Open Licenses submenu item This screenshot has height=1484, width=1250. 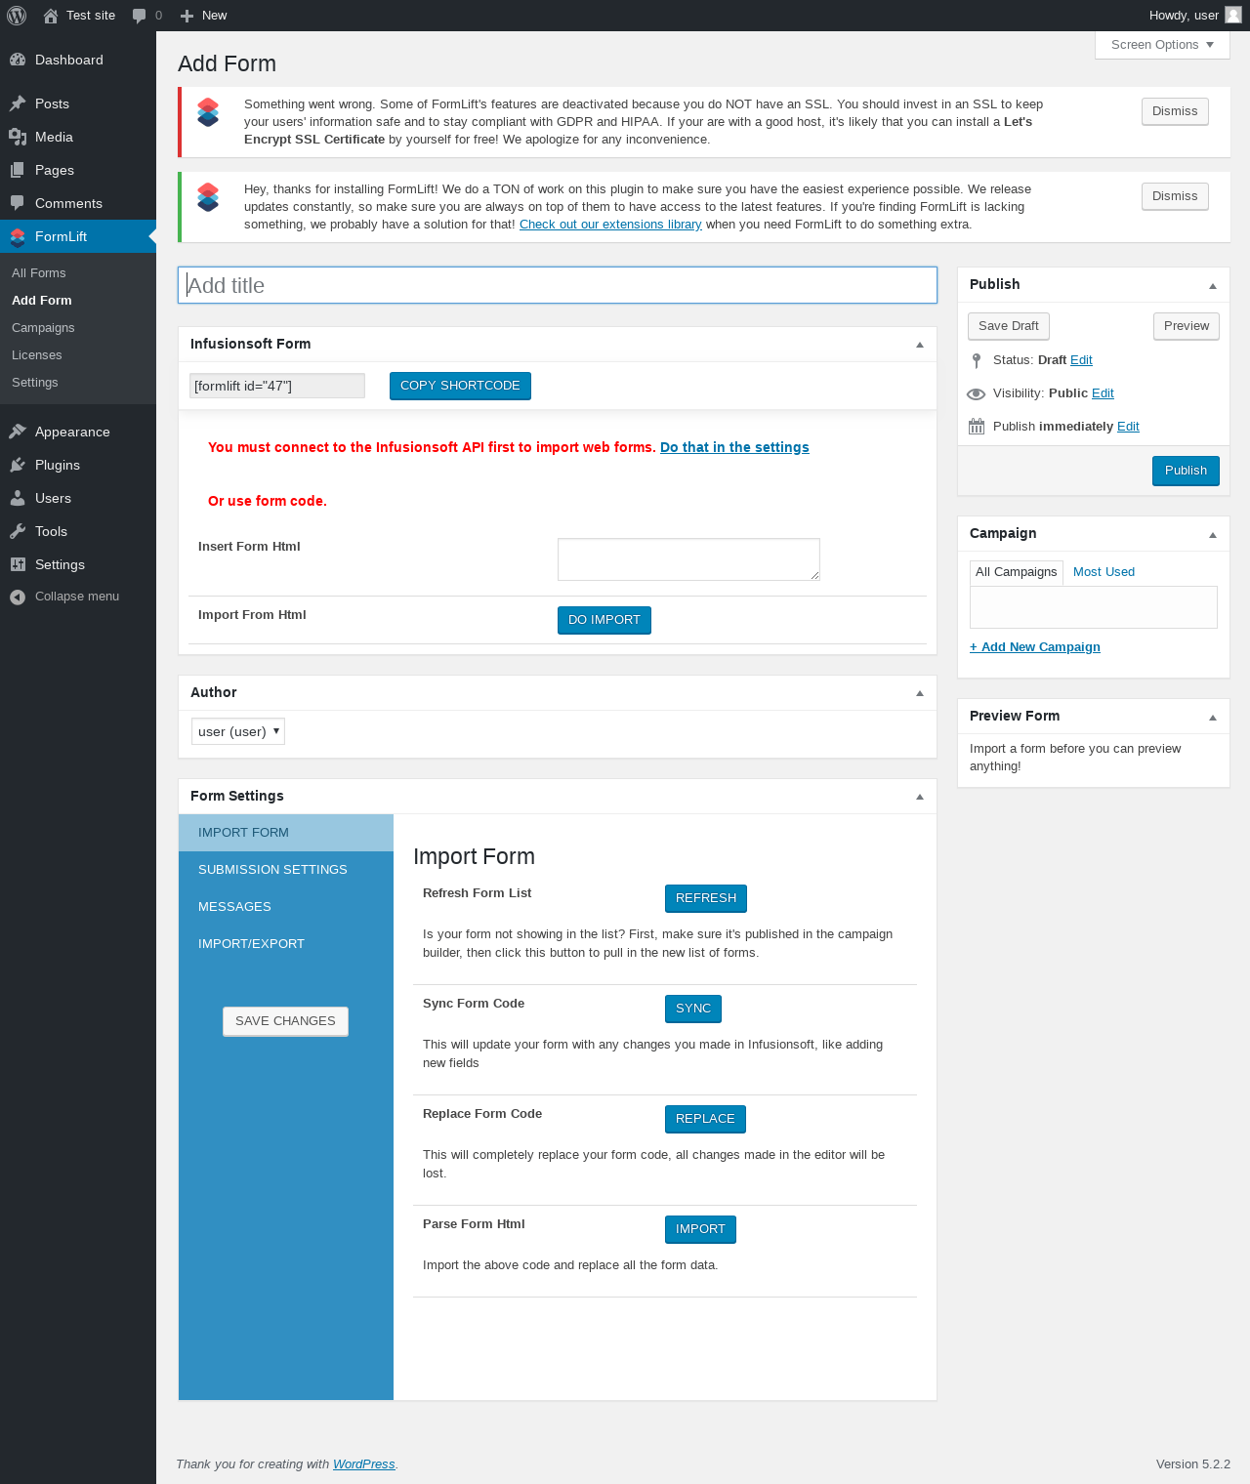point(37,355)
